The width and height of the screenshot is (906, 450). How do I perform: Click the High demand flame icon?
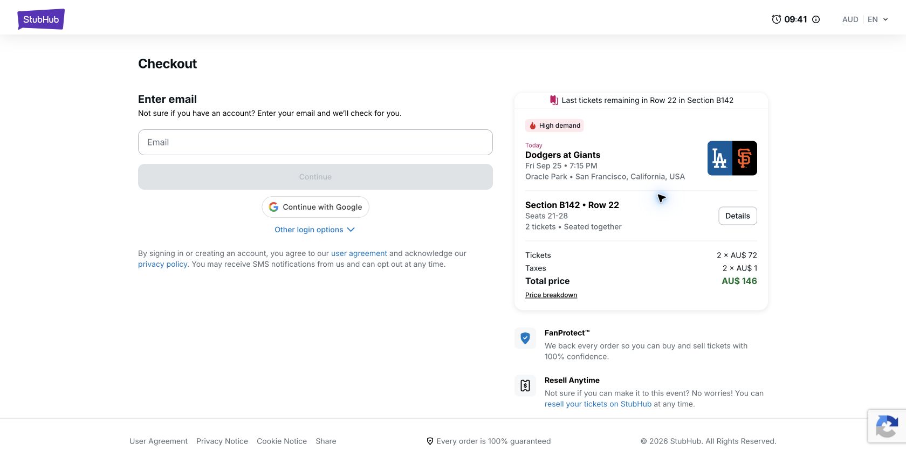point(533,126)
